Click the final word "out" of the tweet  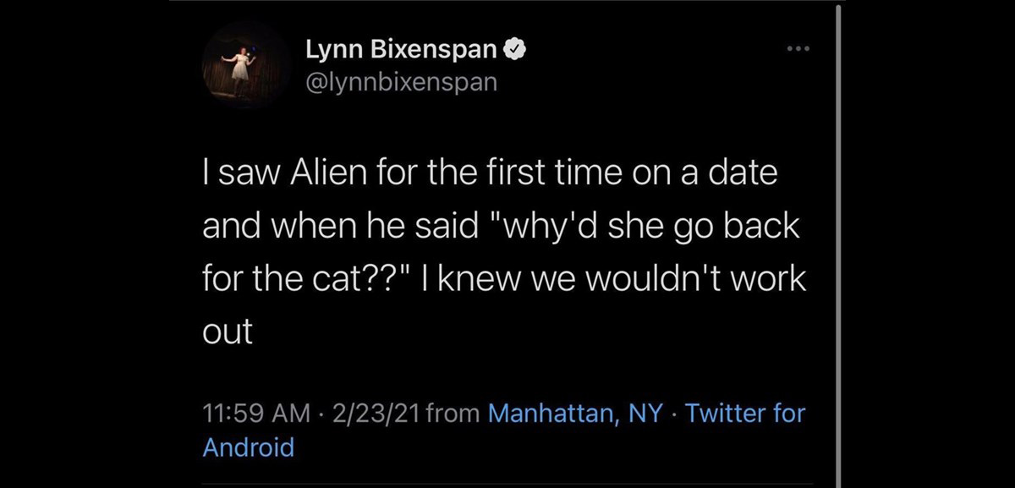(x=228, y=331)
